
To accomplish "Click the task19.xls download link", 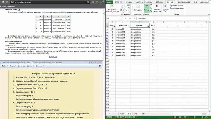I will 53,57.
